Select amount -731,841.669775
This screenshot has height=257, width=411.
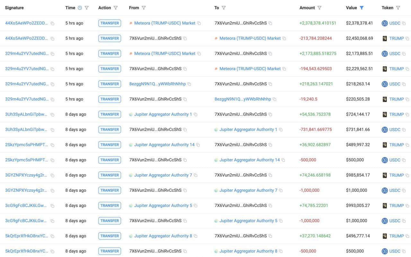tap(316, 129)
